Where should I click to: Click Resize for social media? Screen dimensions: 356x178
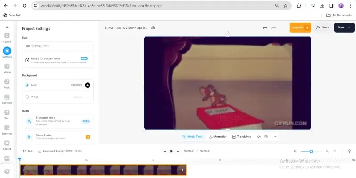click(x=58, y=60)
